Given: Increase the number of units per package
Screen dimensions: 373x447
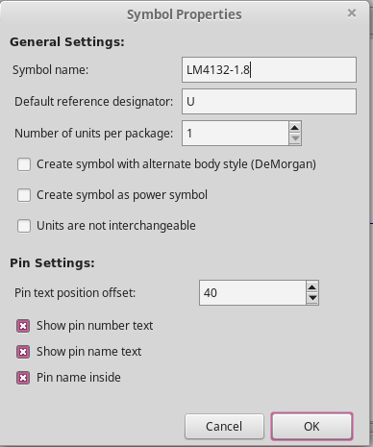Looking at the screenshot, I should tap(295, 128).
